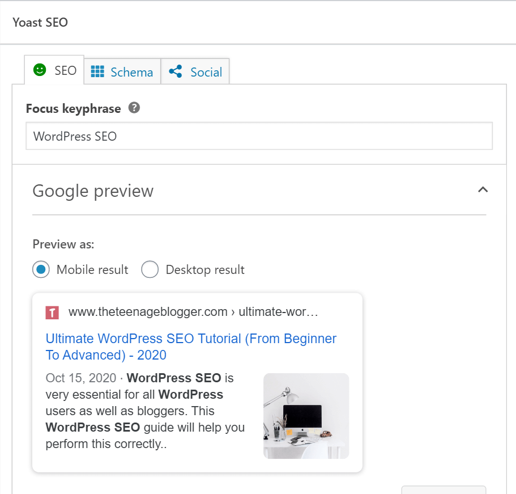Click the meta description starting 'WordPress SEO is very essential'
This screenshot has height=494, width=516.
pyautogui.click(x=145, y=411)
